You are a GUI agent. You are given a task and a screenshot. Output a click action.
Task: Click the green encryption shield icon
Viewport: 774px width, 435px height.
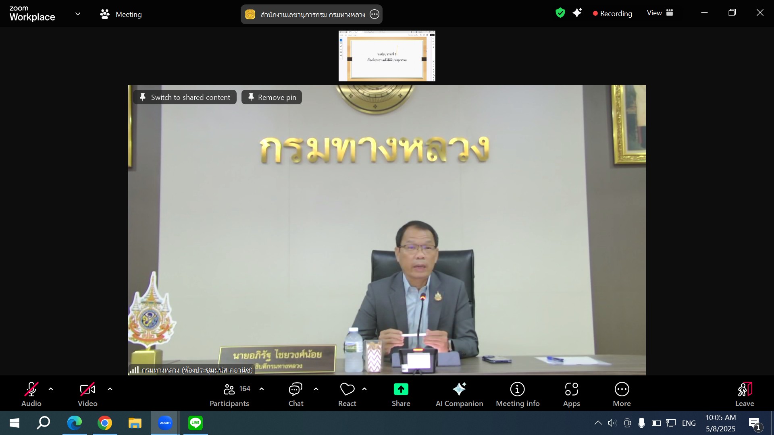560,13
